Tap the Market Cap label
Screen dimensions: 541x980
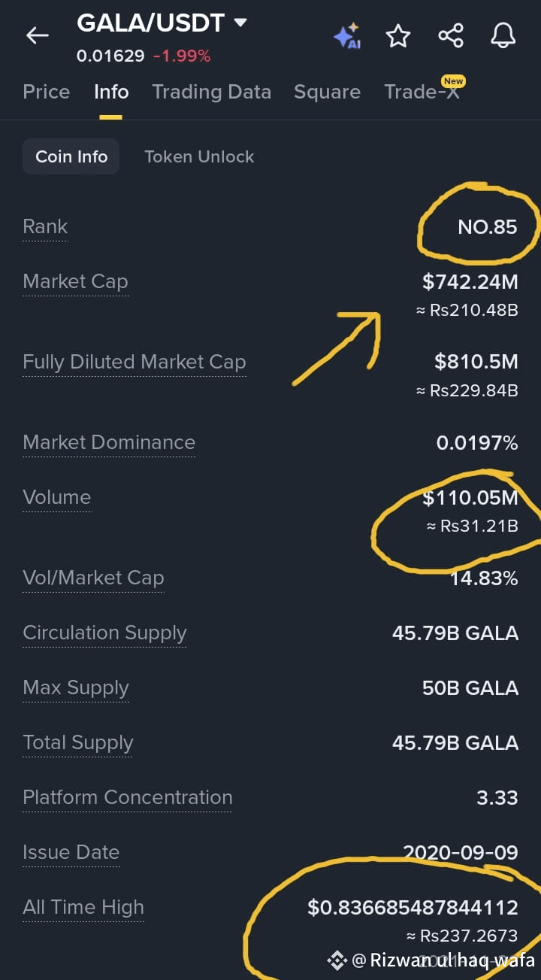tap(75, 281)
